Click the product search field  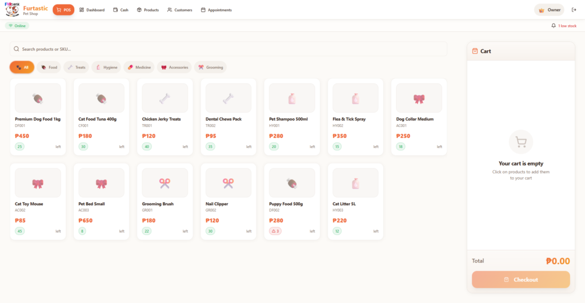click(229, 49)
